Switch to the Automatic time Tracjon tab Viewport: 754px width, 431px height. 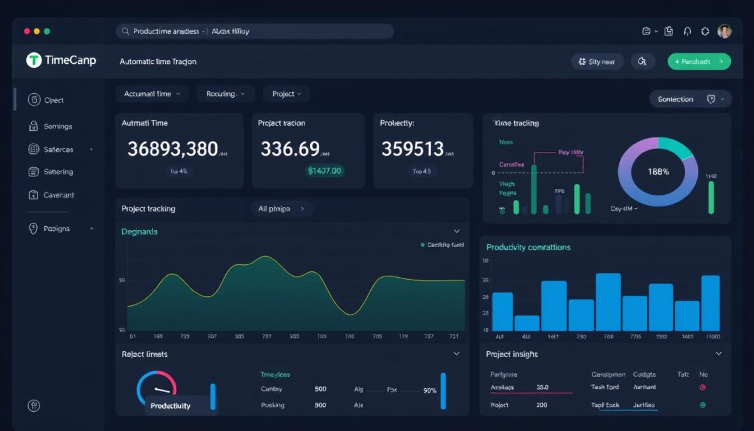[158, 61]
